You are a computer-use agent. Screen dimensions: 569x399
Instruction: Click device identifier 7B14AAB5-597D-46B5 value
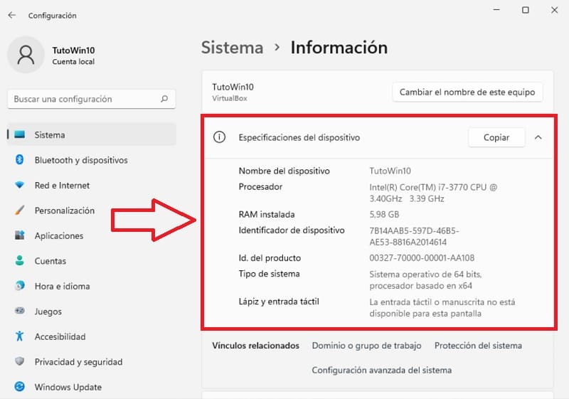coord(414,236)
